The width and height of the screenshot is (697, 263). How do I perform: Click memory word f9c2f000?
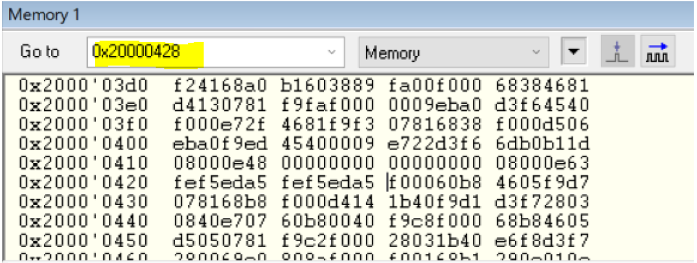328,241
